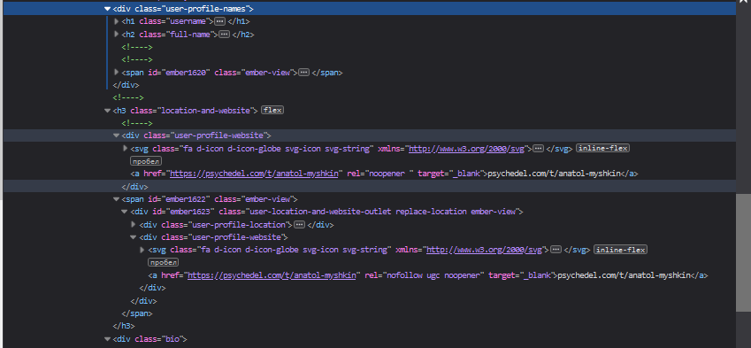Select the closing </h3> tag row
Image resolution: width=751 pixels, height=348 pixels.
(124, 326)
